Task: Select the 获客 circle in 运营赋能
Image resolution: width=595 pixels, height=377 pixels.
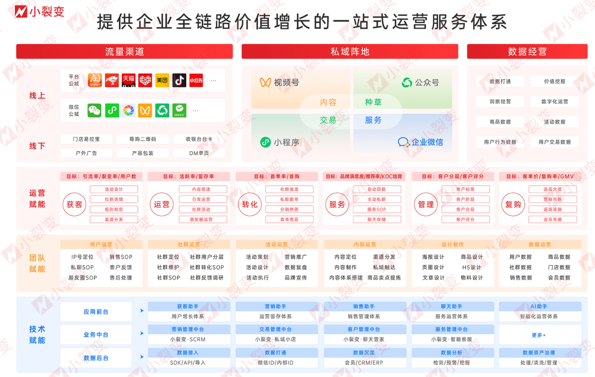Action: pyautogui.click(x=74, y=204)
